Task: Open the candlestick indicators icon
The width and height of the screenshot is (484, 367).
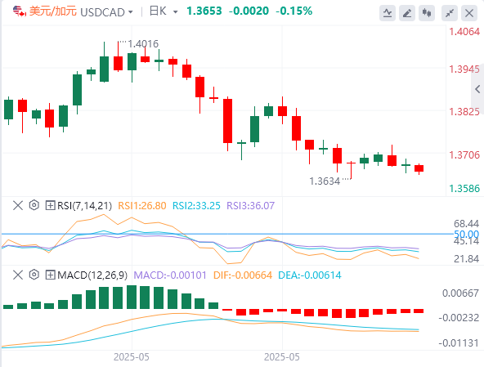Action: coord(427,13)
